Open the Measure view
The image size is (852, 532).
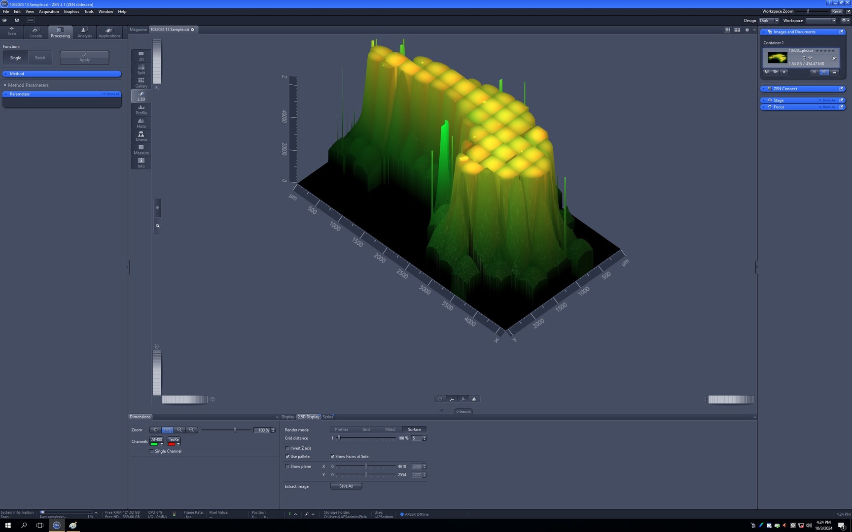[141, 149]
